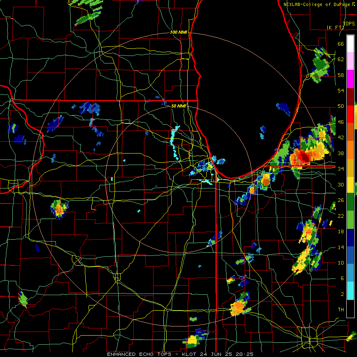Click the legend value 6
This screenshot has width=357, height=357.
click(342, 278)
